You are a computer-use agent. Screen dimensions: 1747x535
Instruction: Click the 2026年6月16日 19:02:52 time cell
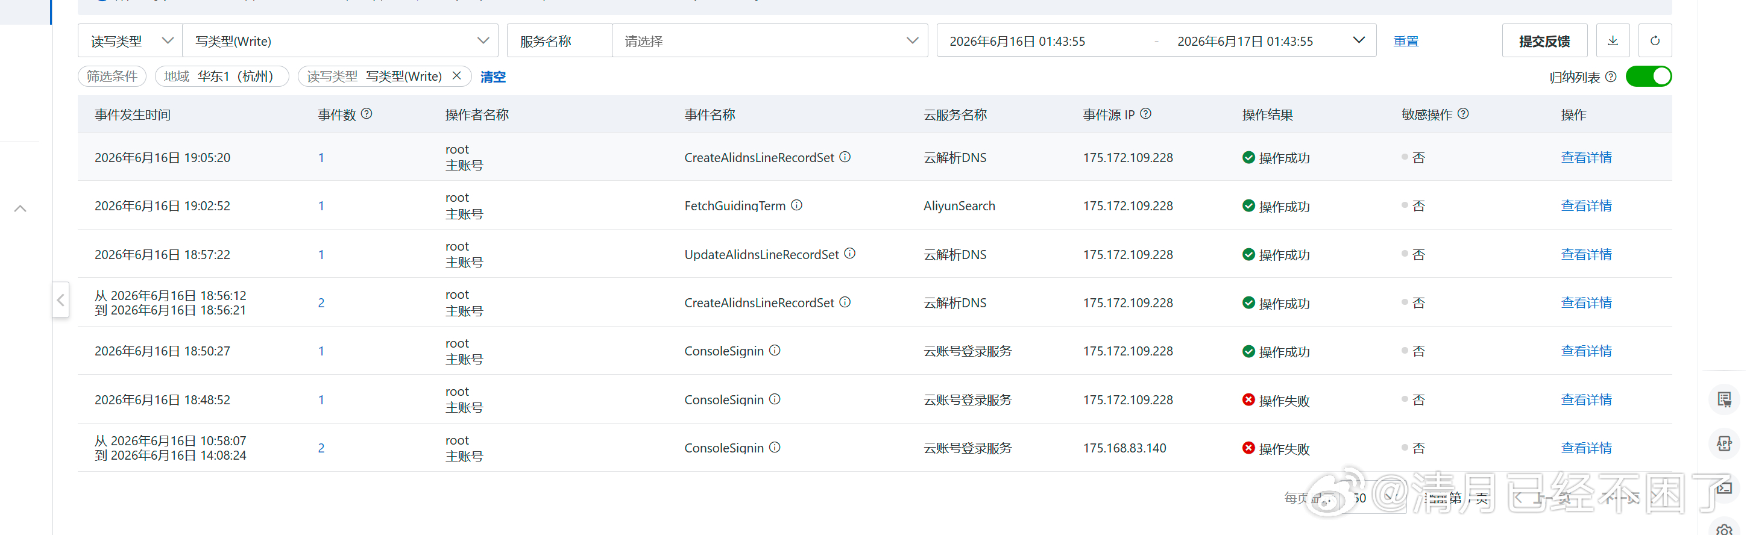162,205
